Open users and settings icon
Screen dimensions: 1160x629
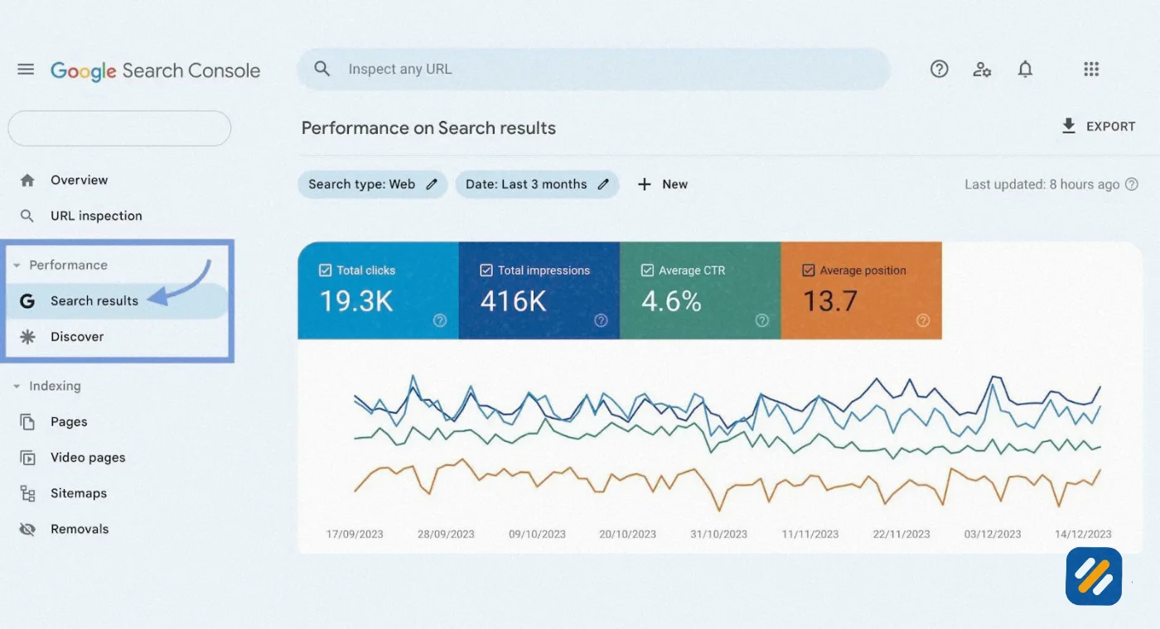coord(982,70)
